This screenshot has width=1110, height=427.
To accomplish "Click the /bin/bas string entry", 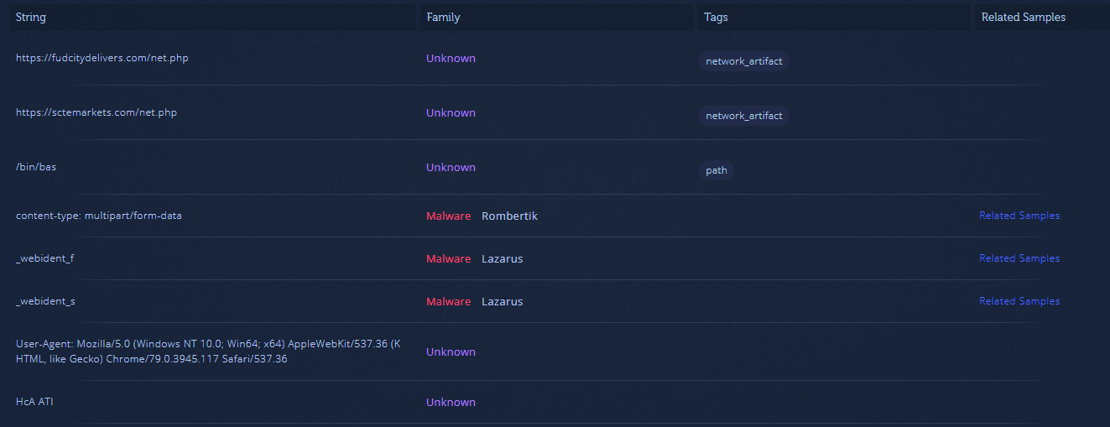I will pyautogui.click(x=36, y=167).
